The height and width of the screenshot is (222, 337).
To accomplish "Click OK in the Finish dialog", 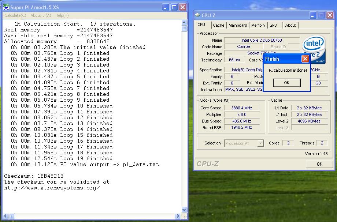I will tap(287, 83).
